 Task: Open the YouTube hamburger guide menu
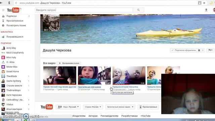point(3,10)
